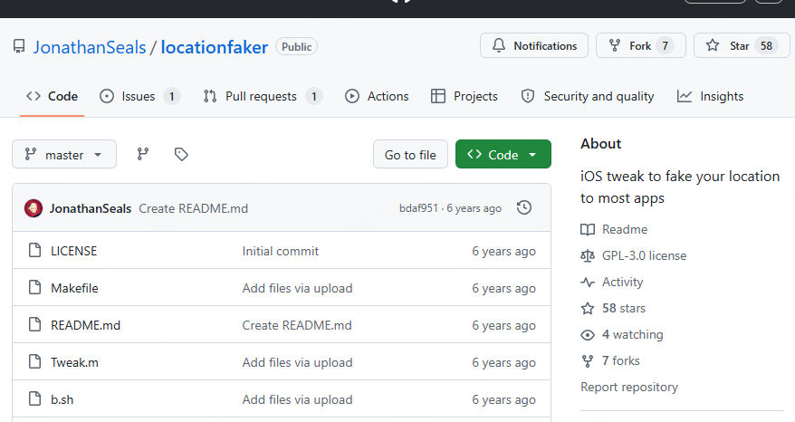Open the Security and quality tab
The height and width of the screenshot is (422, 795).
[588, 96]
